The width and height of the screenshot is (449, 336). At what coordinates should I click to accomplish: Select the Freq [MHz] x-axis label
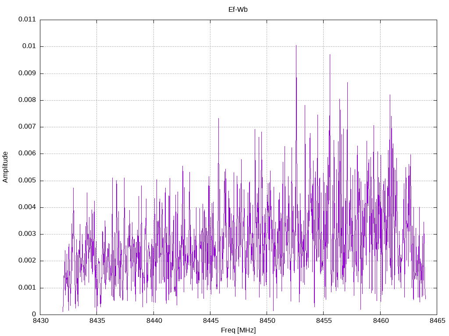pyautogui.click(x=238, y=330)
